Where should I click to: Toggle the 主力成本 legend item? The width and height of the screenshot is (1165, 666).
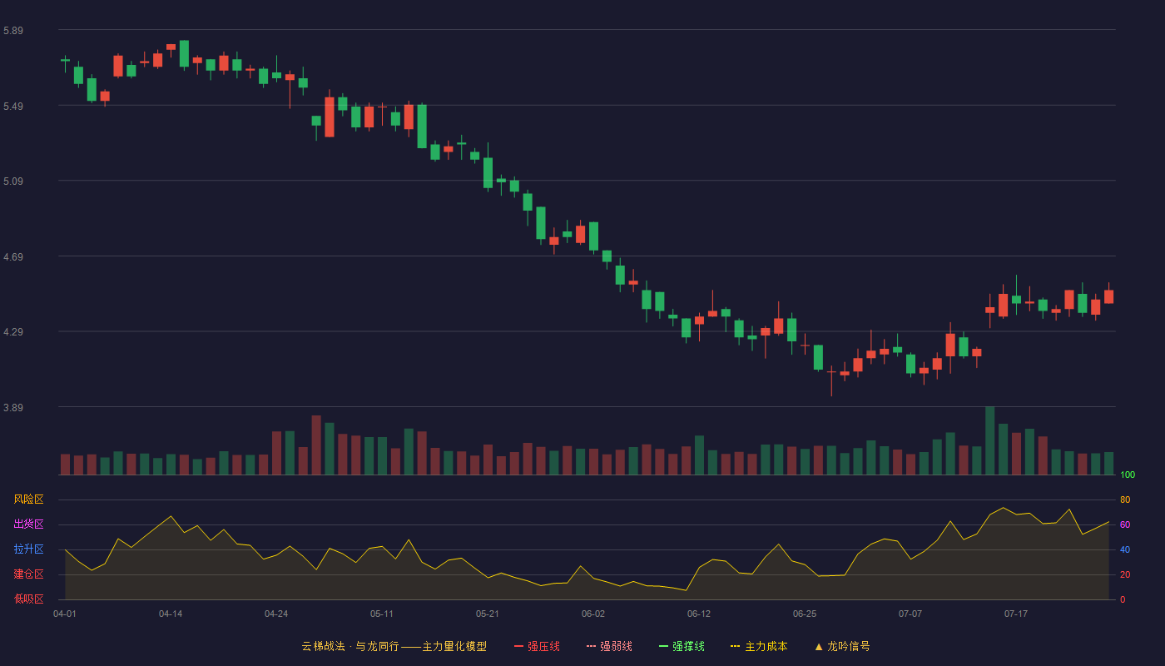[x=759, y=646]
